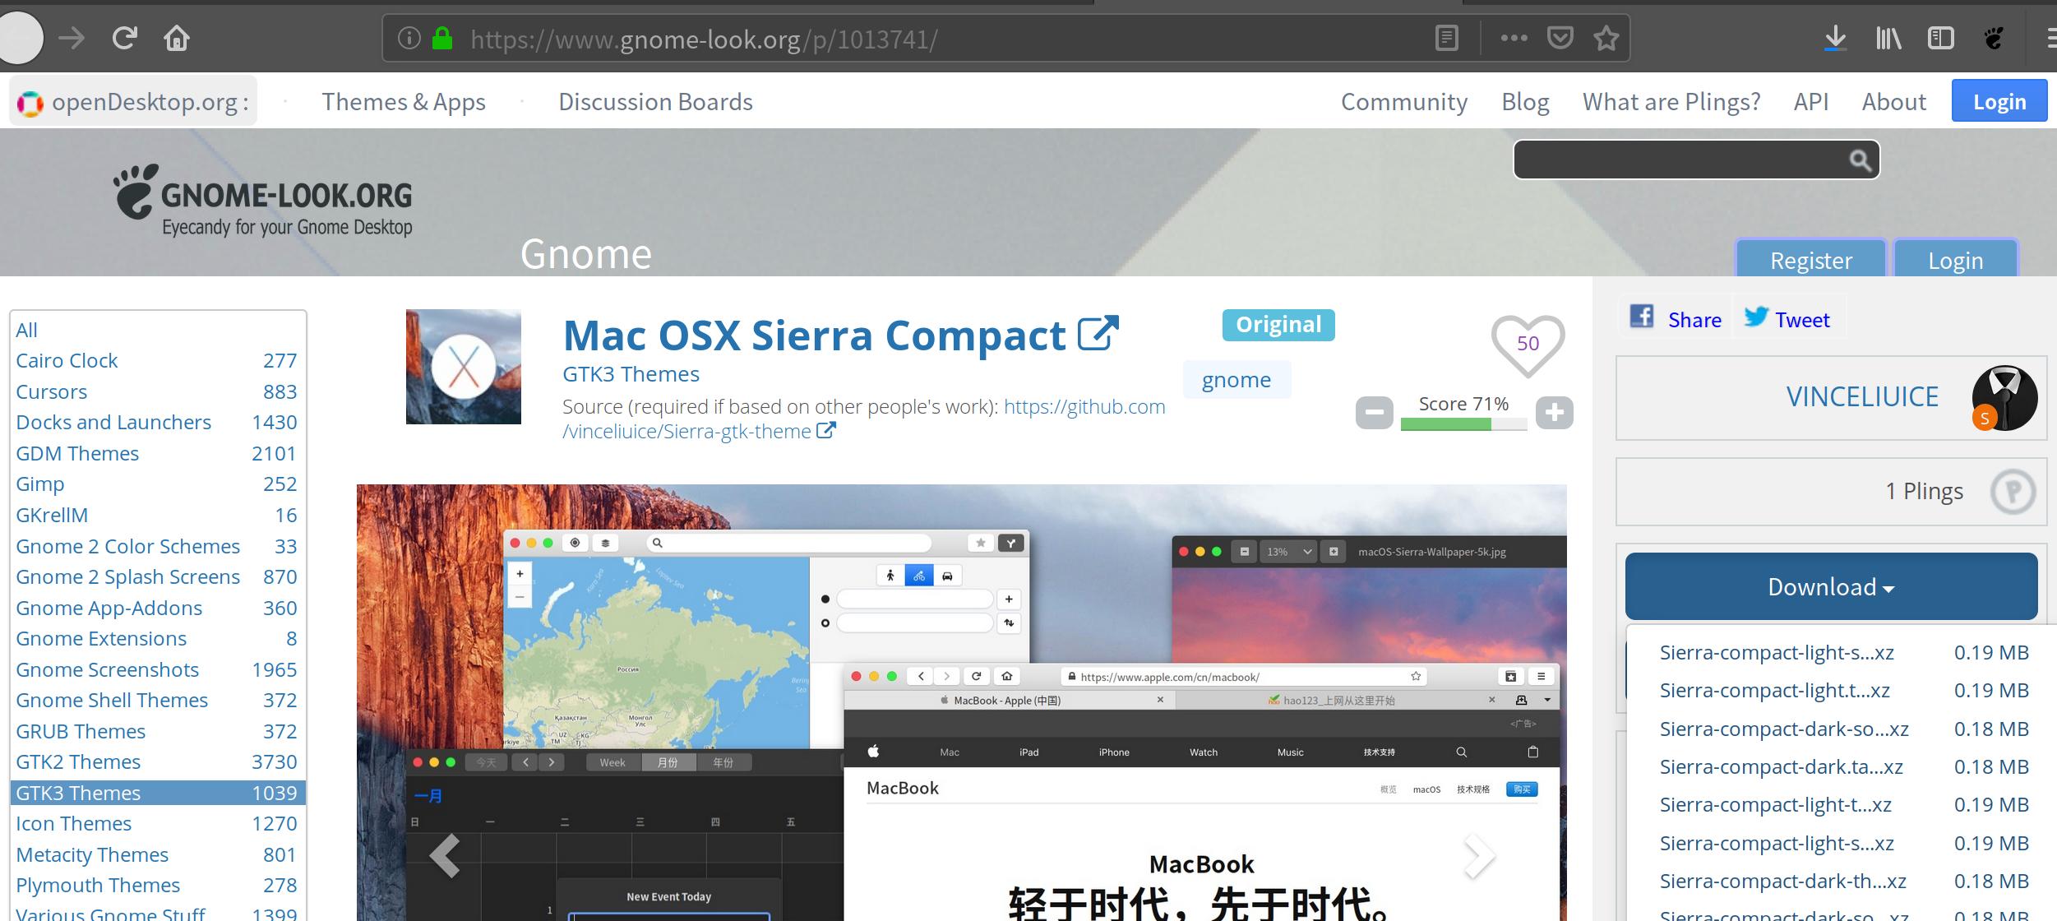Image resolution: width=2057 pixels, height=921 pixels.
Task: Reload the page with the refresh icon
Action: point(124,38)
